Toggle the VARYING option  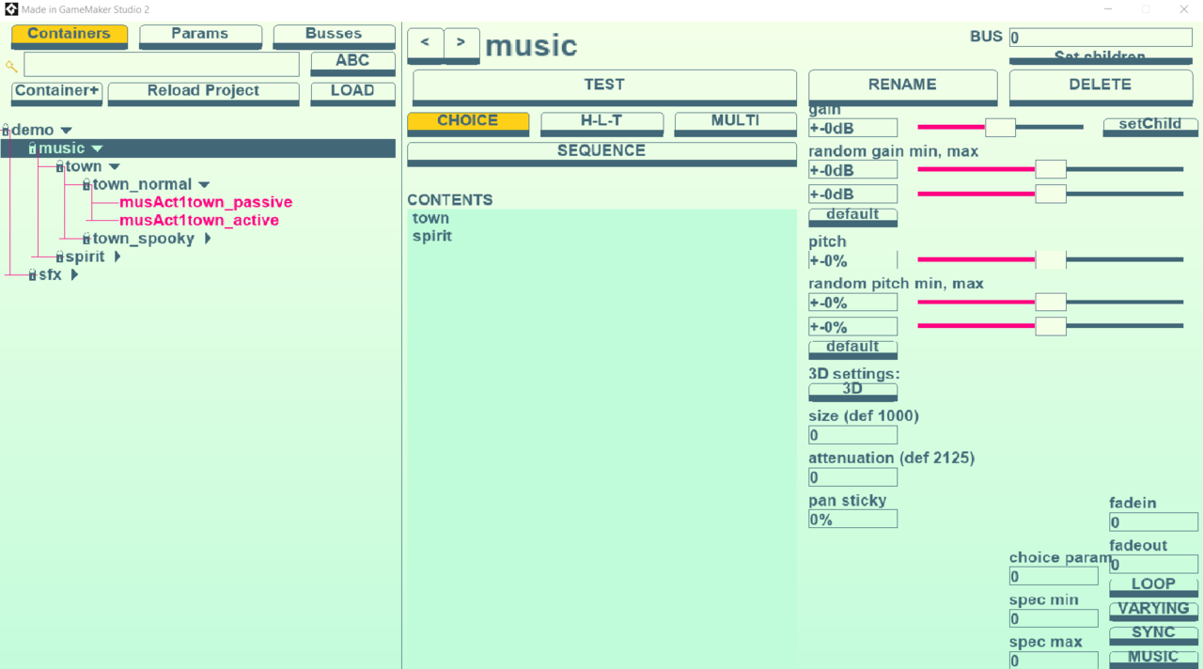[1153, 611]
